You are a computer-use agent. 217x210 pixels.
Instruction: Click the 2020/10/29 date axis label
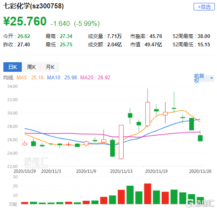pos(25,171)
